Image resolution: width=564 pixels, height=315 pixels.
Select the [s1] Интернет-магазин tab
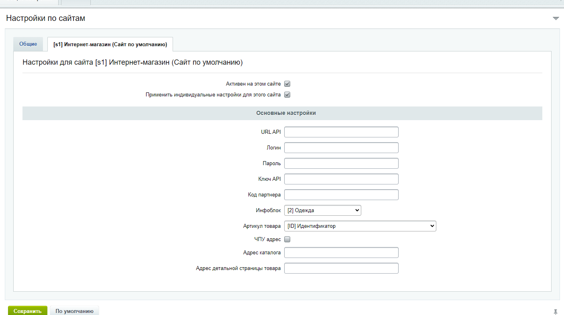point(110,44)
